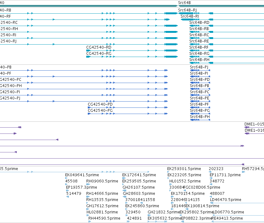The width and height of the screenshot is (264, 223).
Task: Select the Src64B-PH protein label
Action: pyautogui.click(x=200, y=117)
